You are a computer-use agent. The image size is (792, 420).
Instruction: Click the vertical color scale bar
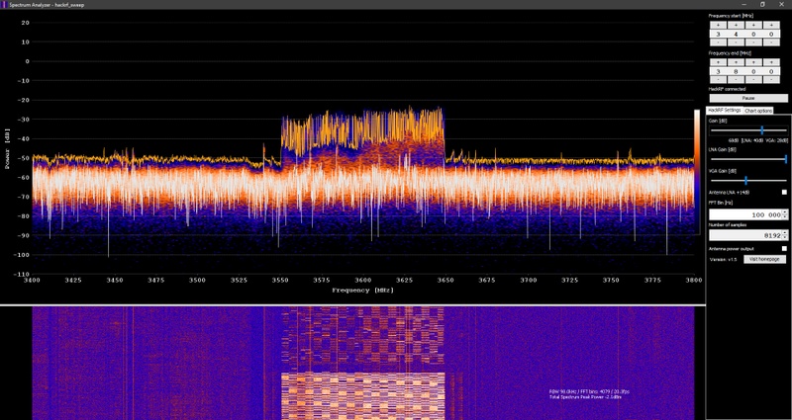(697, 172)
